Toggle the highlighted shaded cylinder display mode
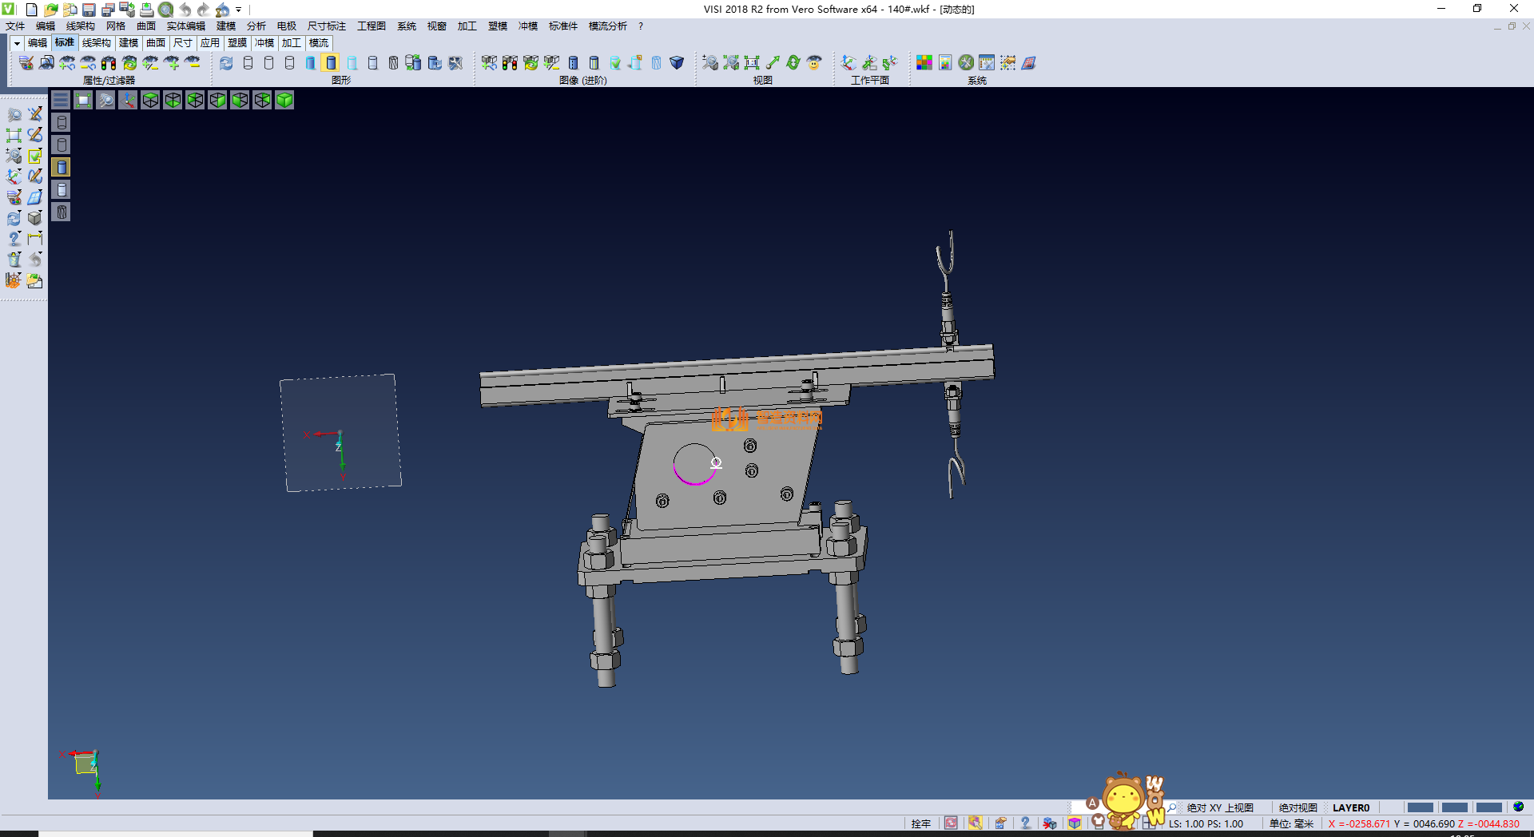Viewport: 1534px width, 837px height. pos(332,63)
